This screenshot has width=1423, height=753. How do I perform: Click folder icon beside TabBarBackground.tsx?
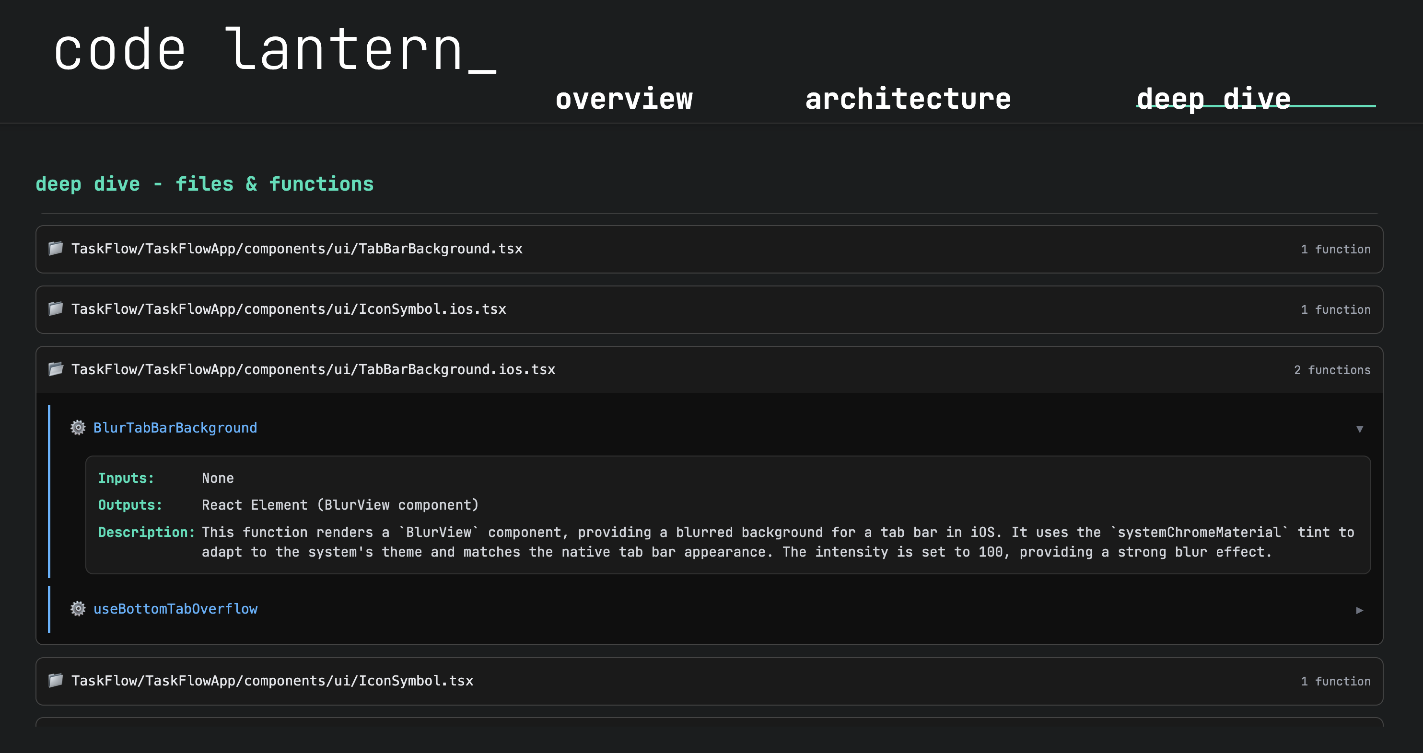coord(55,249)
